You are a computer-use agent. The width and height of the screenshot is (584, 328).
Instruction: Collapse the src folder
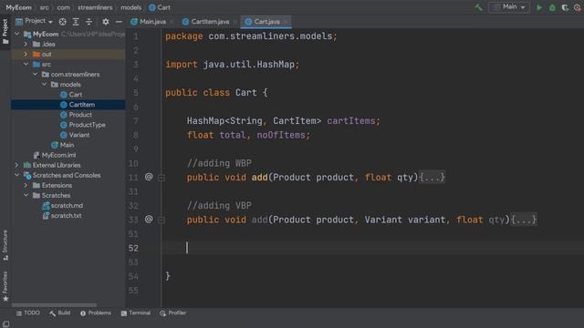pyautogui.click(x=26, y=64)
